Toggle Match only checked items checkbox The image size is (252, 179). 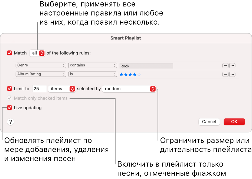tap(9, 98)
